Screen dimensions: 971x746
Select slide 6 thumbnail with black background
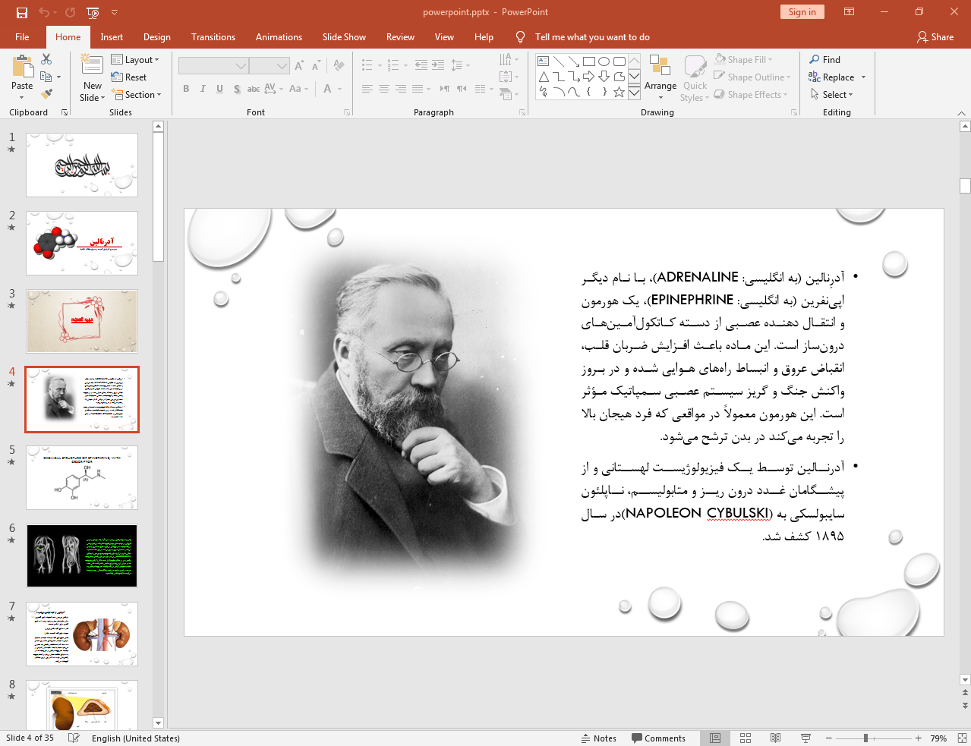click(82, 556)
